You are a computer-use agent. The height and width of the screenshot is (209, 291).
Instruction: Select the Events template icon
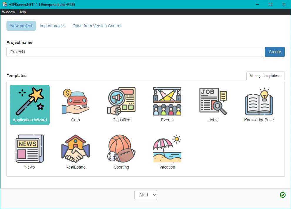167,101
